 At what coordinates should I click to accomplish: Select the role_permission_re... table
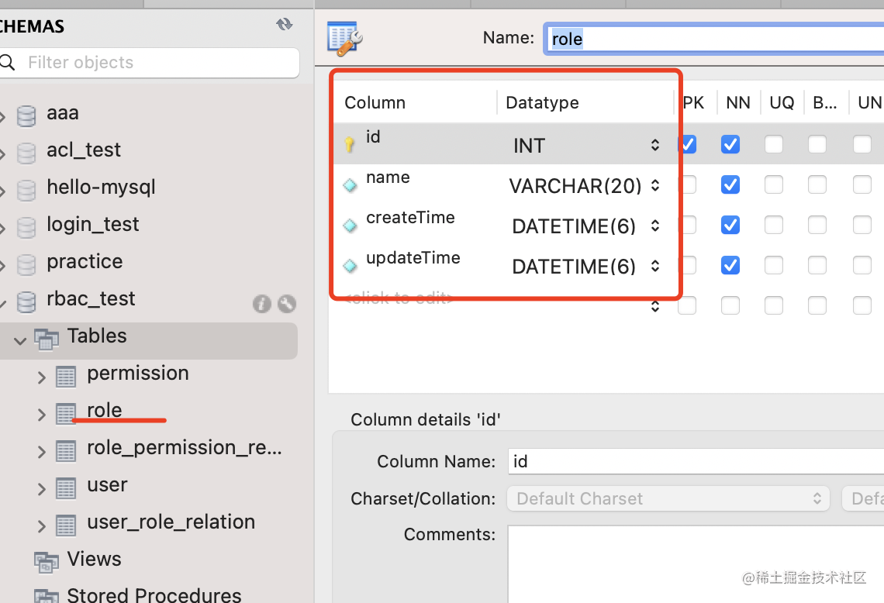tap(184, 447)
